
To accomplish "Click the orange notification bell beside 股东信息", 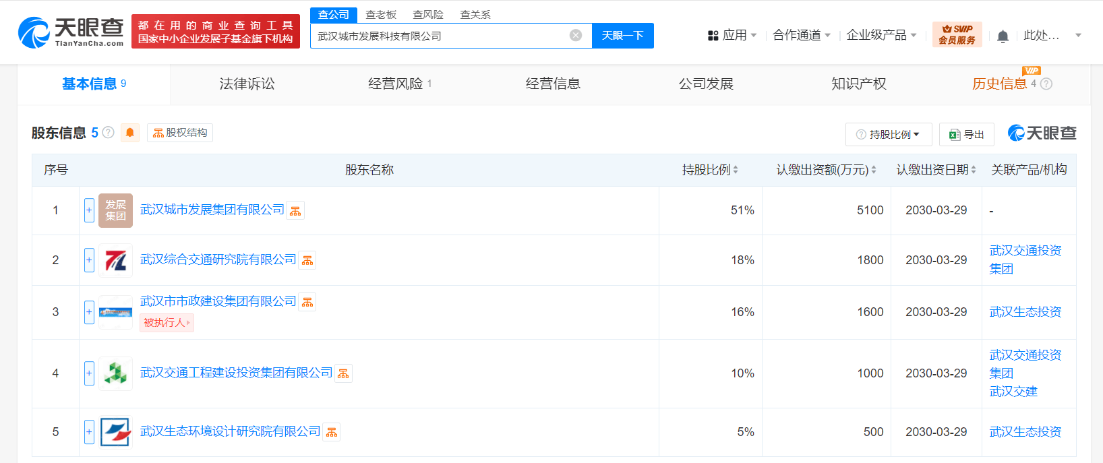I will (x=130, y=133).
